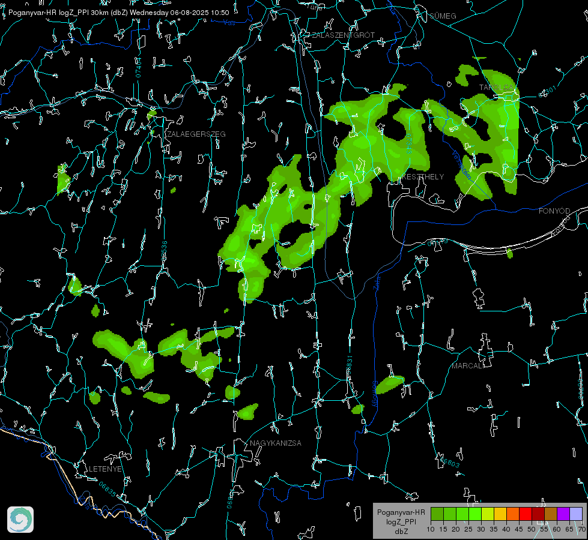This screenshot has height=540, width=588.
Task: Click the legend label logZ_PPI
Action: [401, 521]
